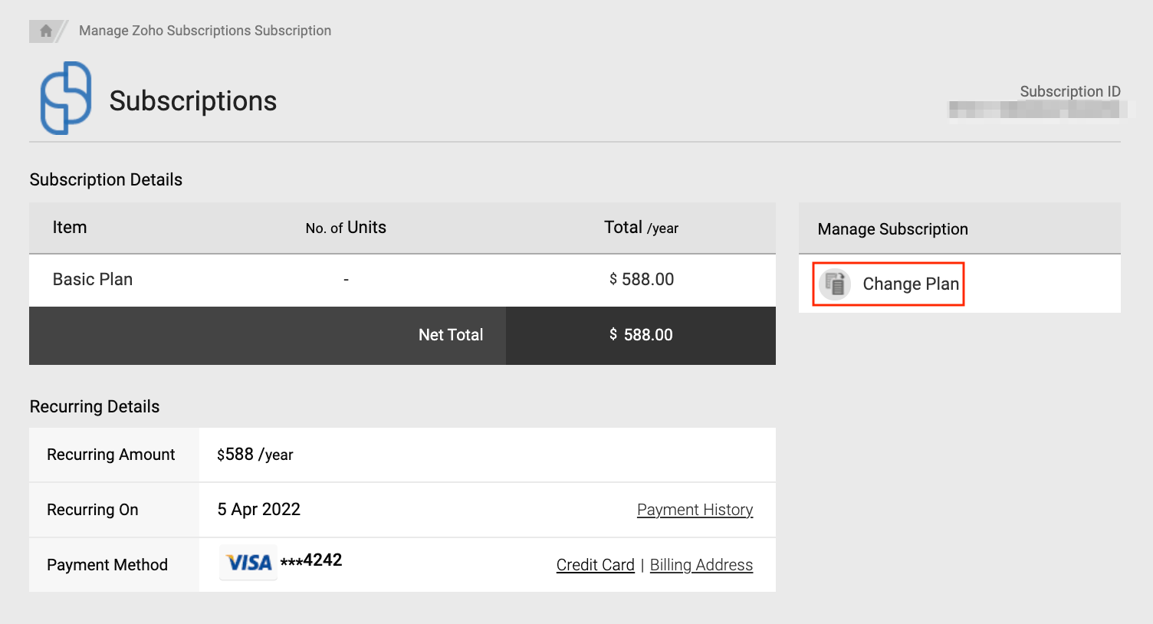Click the VISA card logo

248,563
